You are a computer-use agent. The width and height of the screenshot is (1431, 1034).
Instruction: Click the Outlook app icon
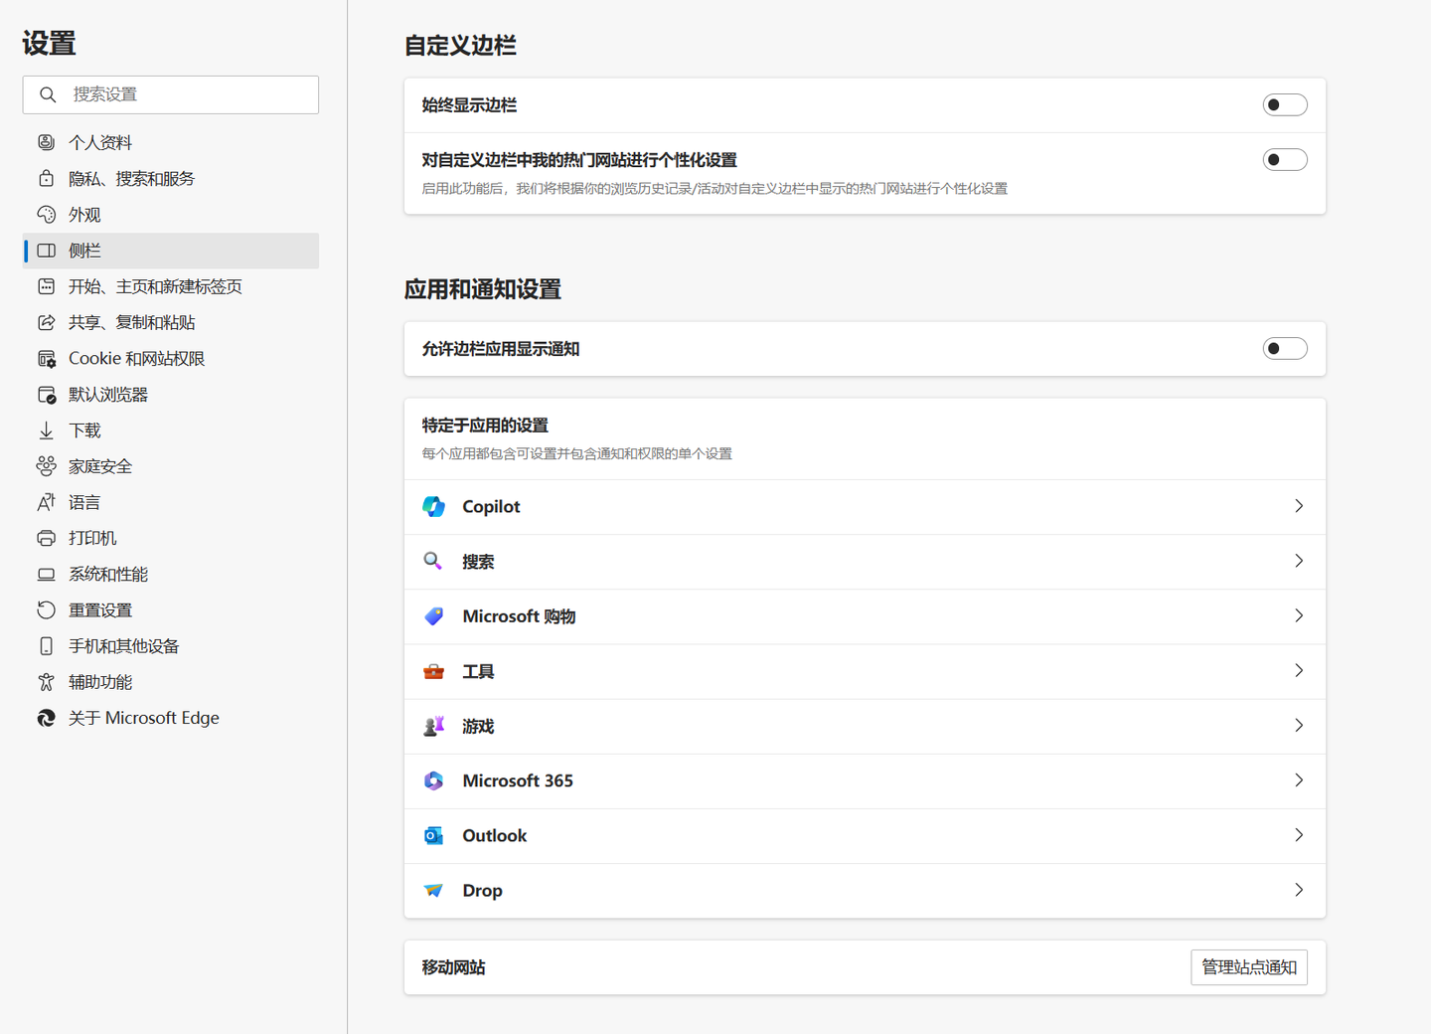point(433,835)
